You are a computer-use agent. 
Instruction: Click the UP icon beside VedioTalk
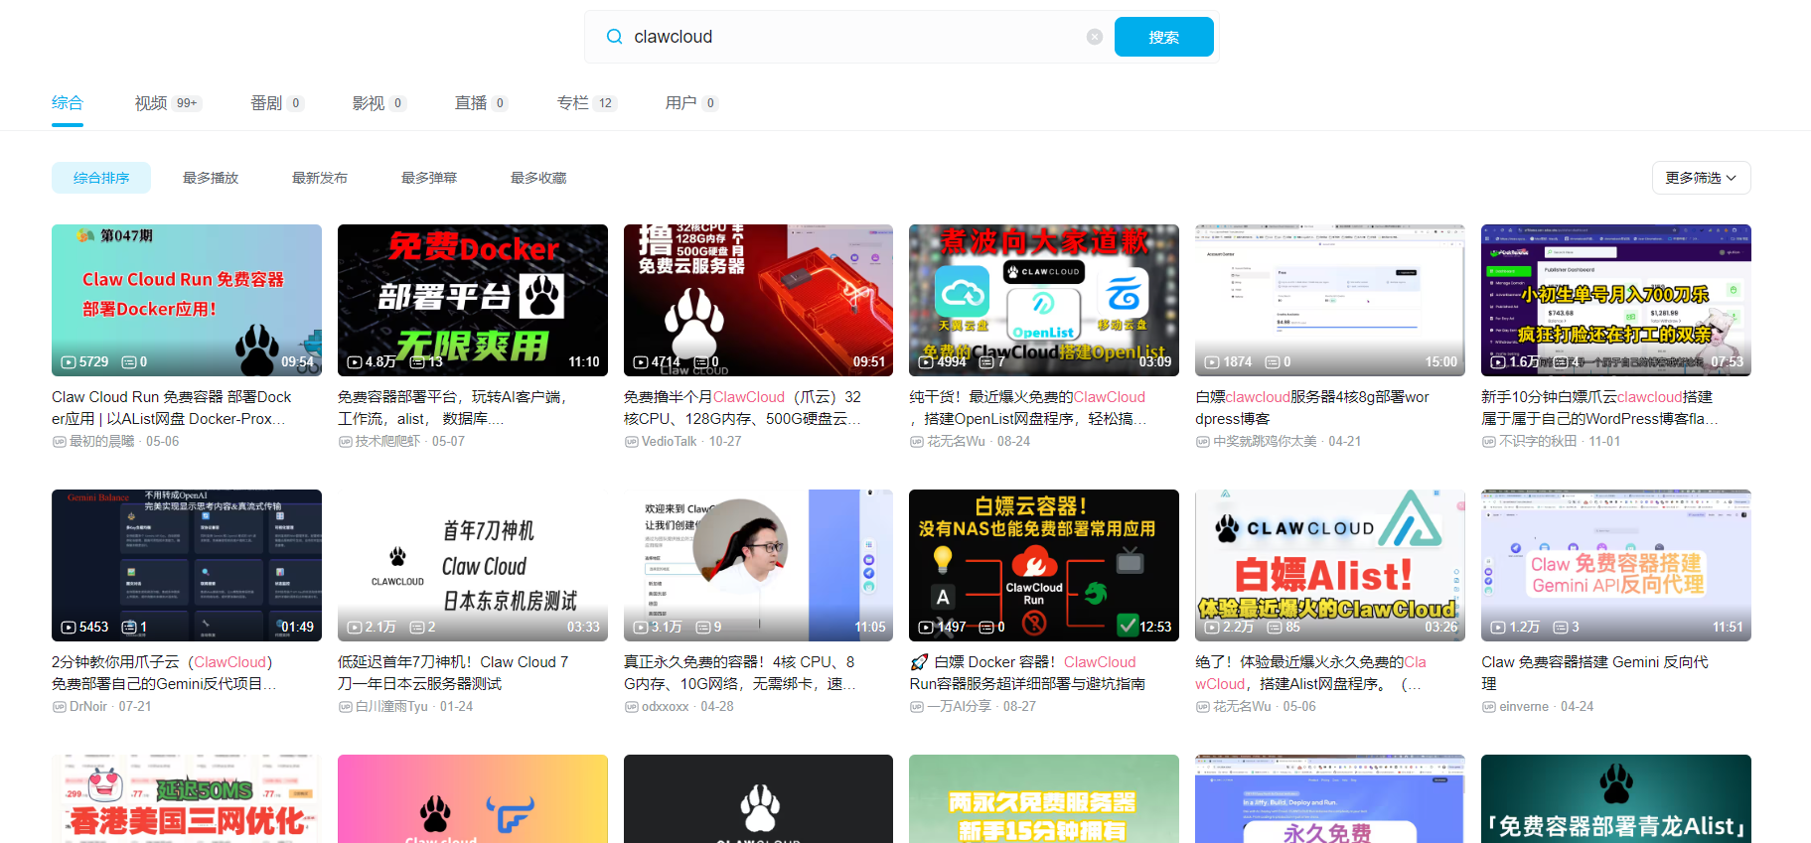point(631,442)
